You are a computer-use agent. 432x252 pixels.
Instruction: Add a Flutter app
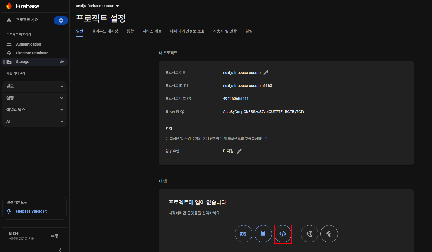329,234
